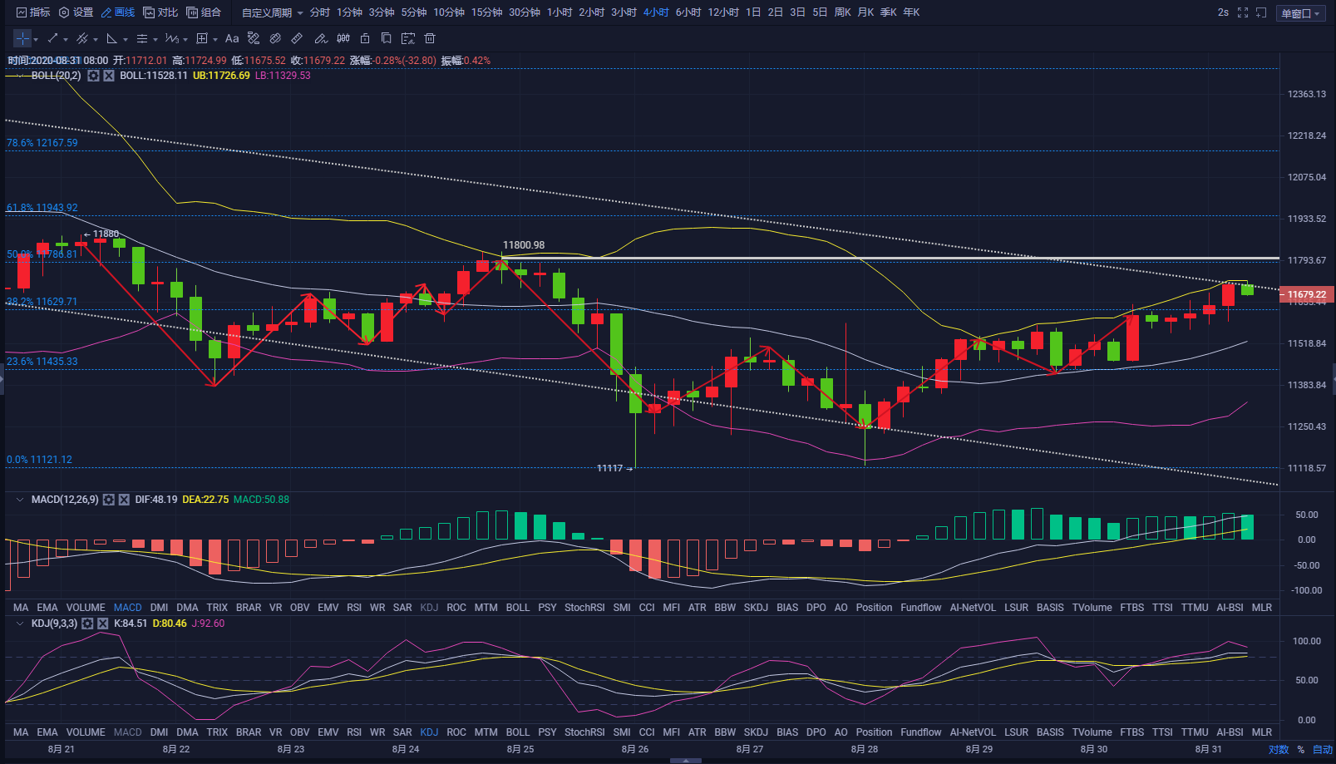Screen dimensions: 1336x764
Task: Expand trend line tool options arrow
Action: [x=66, y=39]
